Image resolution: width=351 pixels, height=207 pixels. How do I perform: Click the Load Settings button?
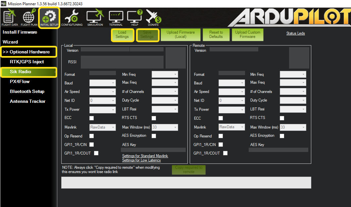[122, 35]
